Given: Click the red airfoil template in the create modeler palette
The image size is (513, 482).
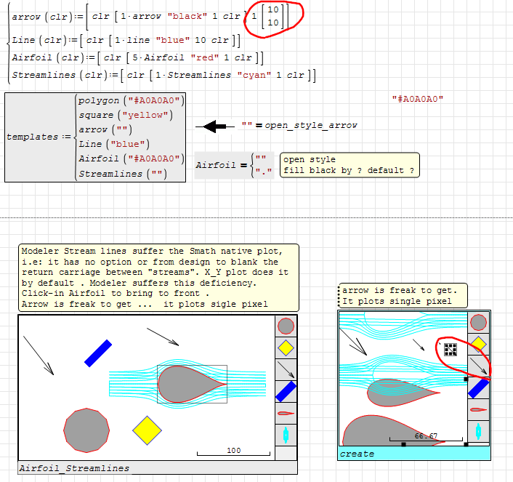Looking at the screenshot, I should 478,410.
